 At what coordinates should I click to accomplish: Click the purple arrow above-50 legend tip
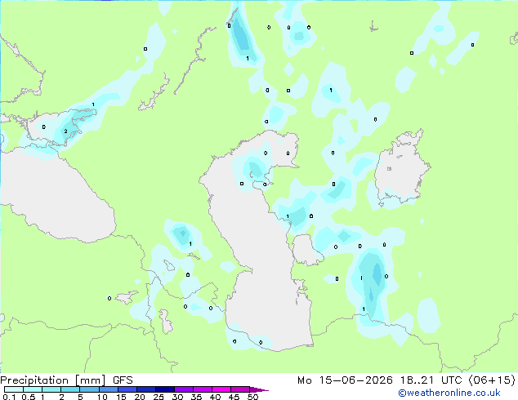[x=259, y=389]
